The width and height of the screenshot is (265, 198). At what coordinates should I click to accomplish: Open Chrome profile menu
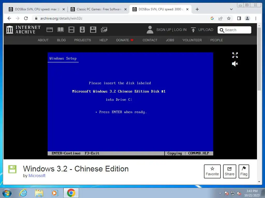click(247, 18)
